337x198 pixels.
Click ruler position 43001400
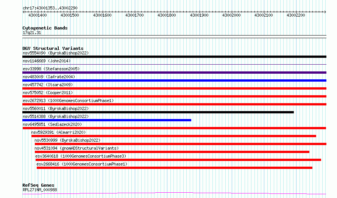click(37, 15)
